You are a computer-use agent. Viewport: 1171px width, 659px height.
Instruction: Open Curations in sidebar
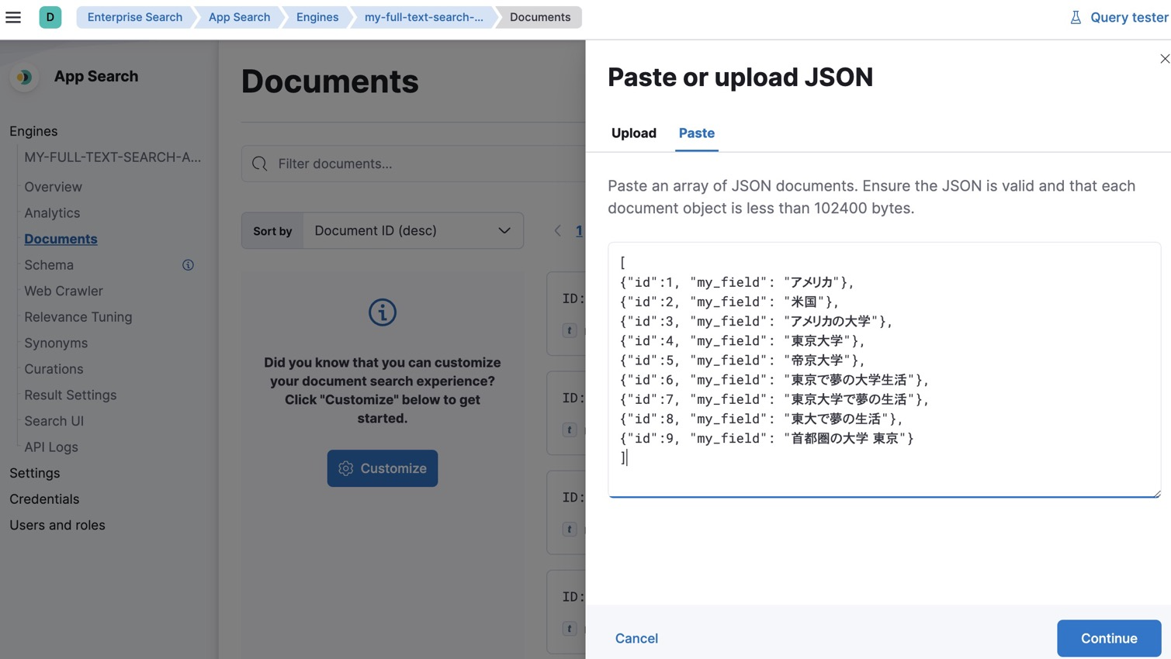coord(54,369)
